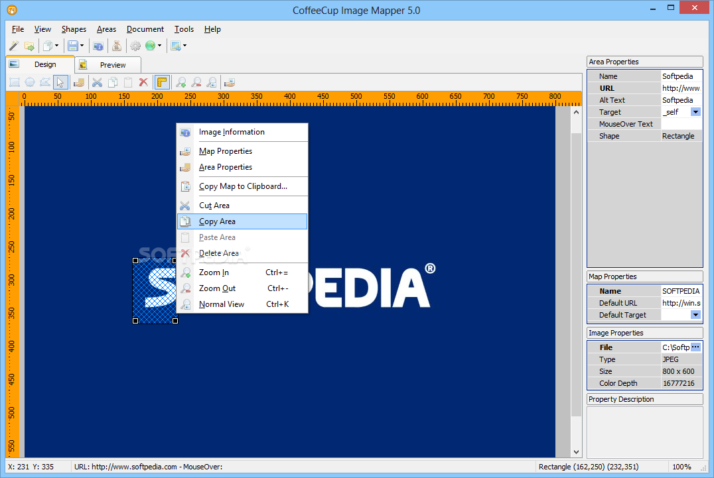Open the Tools menu
The height and width of the screenshot is (478, 714).
click(x=184, y=29)
